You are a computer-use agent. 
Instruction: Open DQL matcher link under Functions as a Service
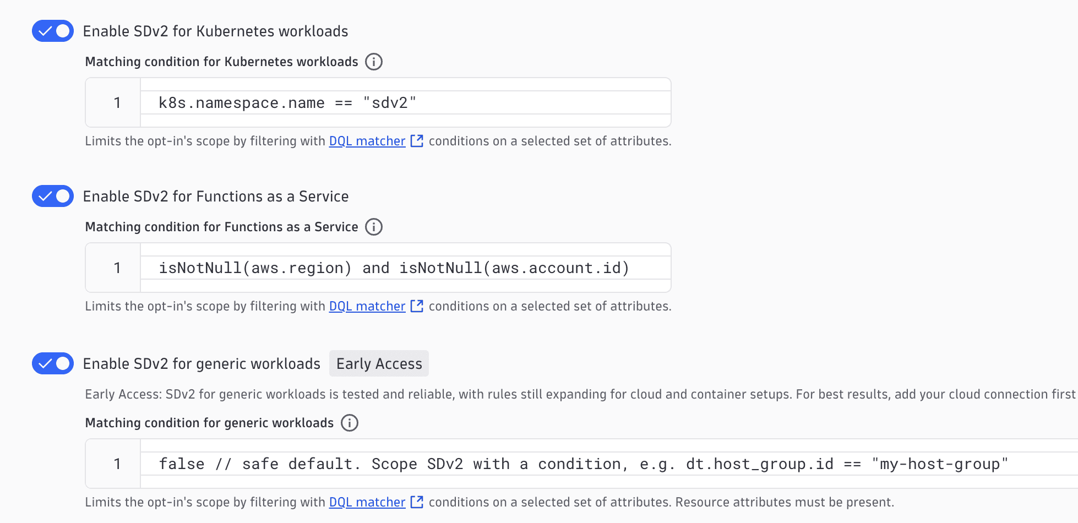pos(367,306)
